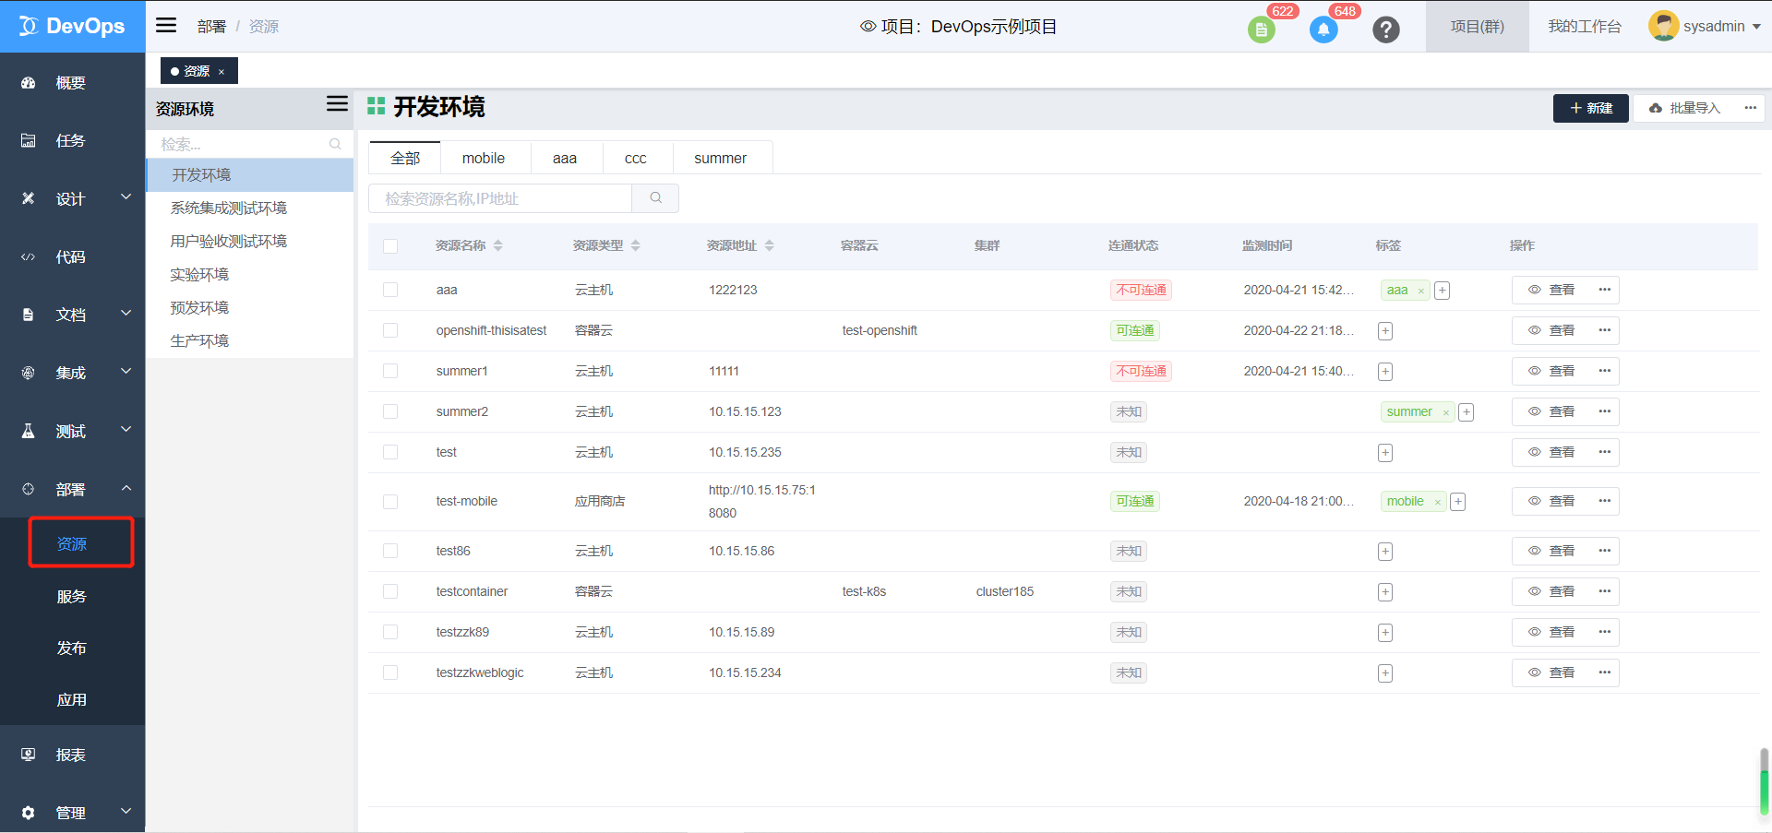This screenshot has width=1772, height=833.
Task: Switch to the 全部 tab
Action: pos(405,158)
